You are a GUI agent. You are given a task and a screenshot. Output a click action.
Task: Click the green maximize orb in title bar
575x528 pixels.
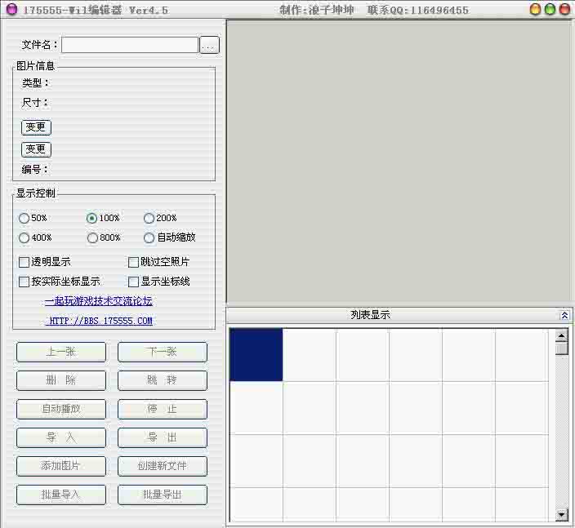pos(550,10)
